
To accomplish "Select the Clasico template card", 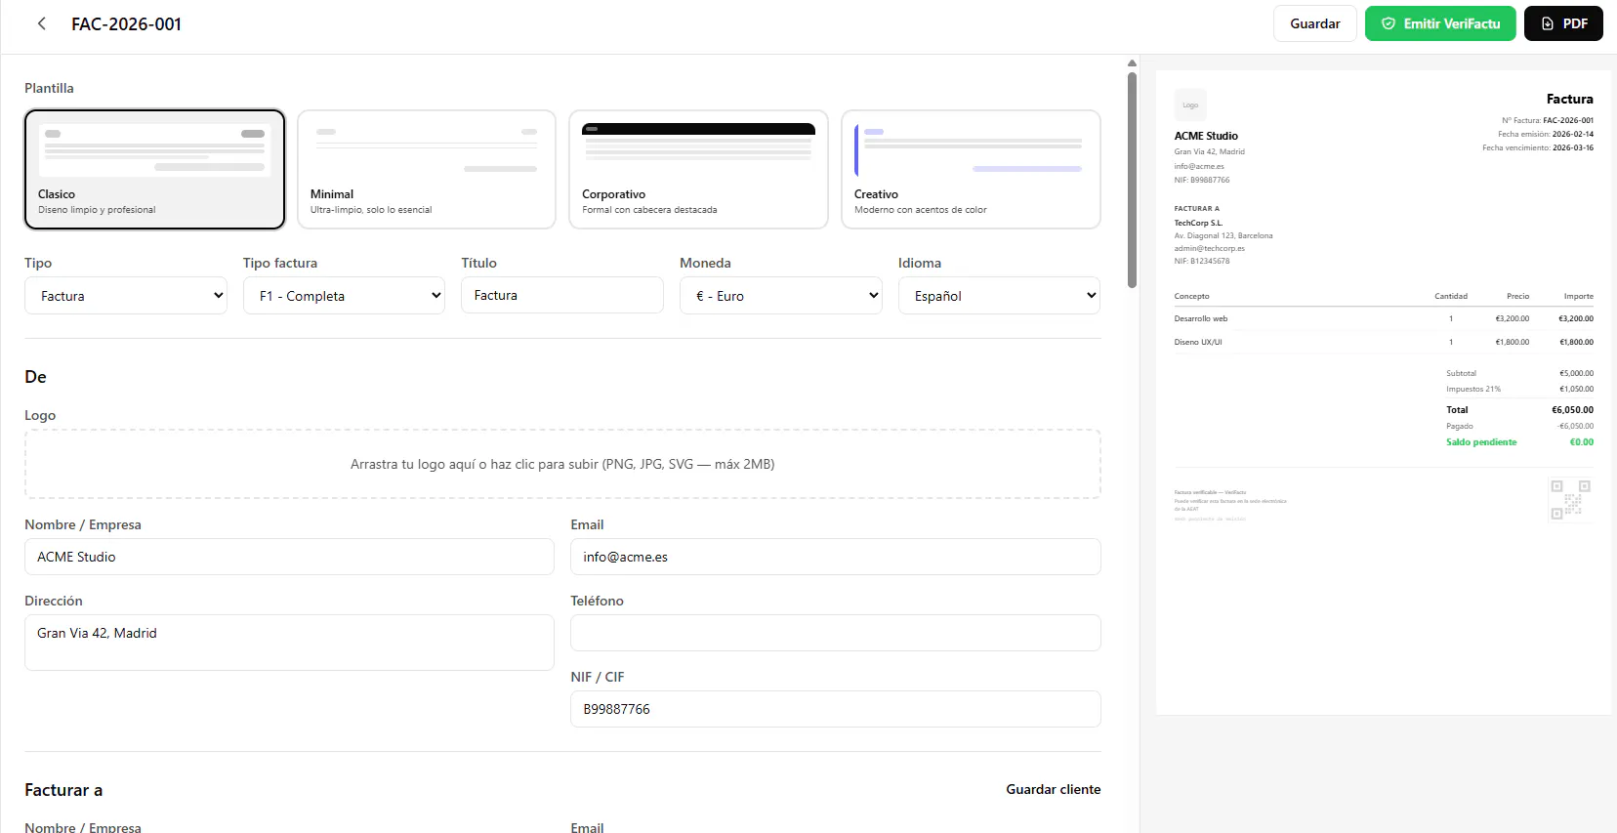I will pos(154,169).
